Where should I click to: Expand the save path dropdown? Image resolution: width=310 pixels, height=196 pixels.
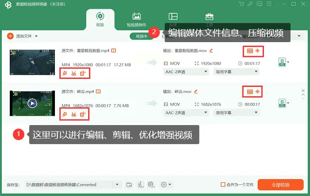click(x=117, y=185)
